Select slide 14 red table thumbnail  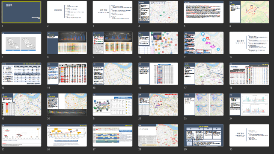67,74
